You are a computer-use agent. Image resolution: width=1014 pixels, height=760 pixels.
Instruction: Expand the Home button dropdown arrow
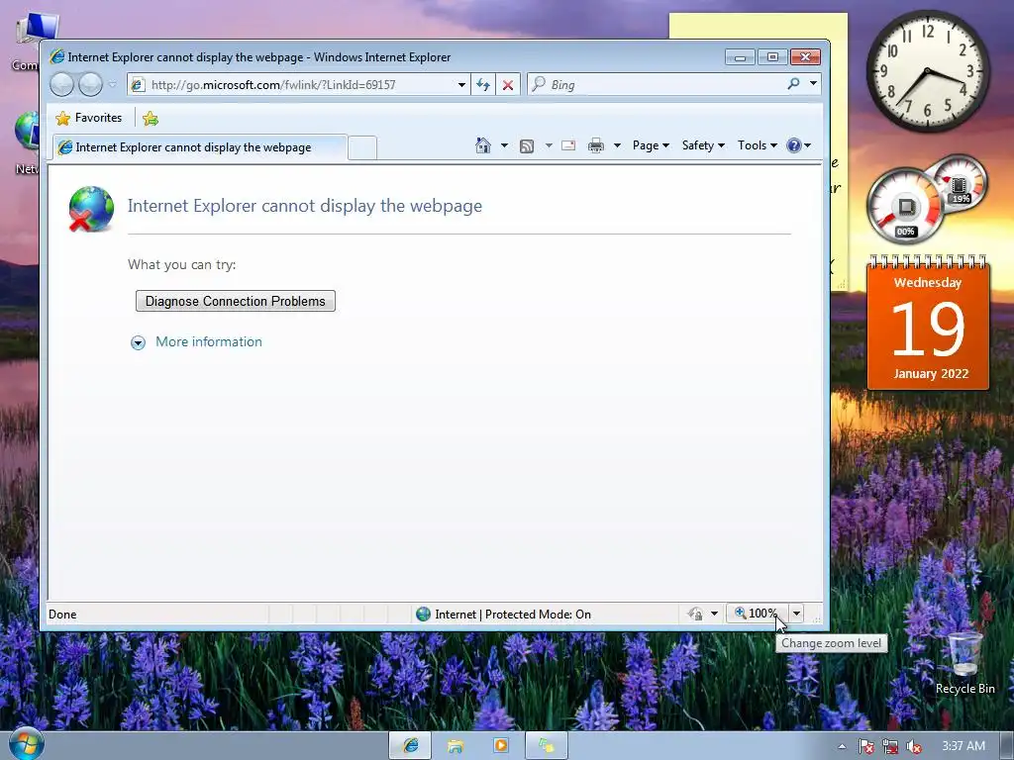pyautogui.click(x=504, y=145)
